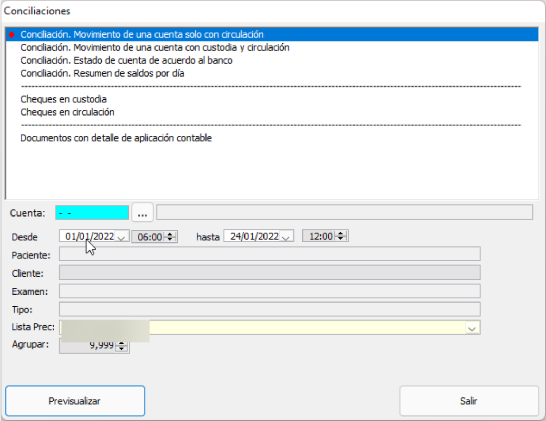Click the Salir button to exit
Image resolution: width=546 pixels, height=421 pixels.
click(469, 401)
